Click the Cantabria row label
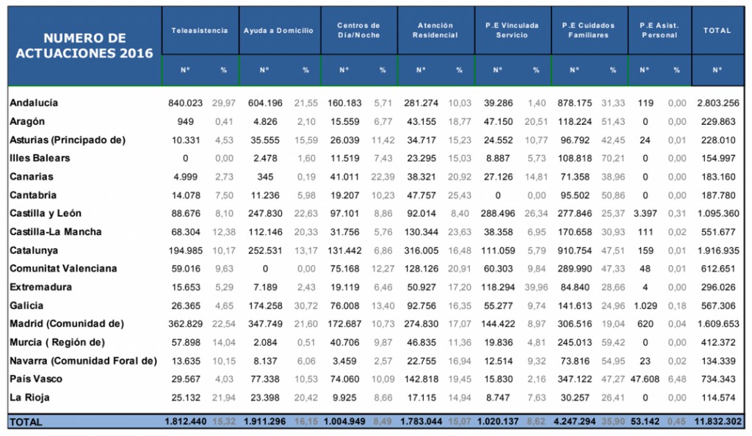752x436 pixels. pyautogui.click(x=33, y=195)
